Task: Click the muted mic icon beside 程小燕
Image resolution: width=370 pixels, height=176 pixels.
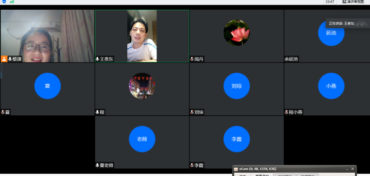Action: 286,112
